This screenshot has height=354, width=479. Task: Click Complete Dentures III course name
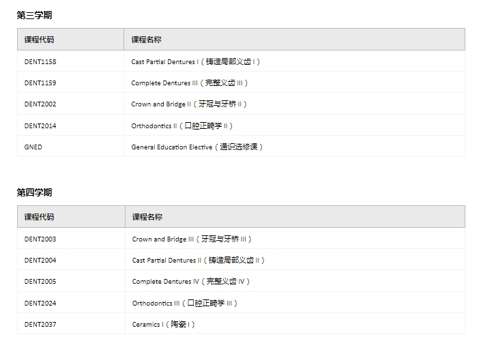coord(190,83)
